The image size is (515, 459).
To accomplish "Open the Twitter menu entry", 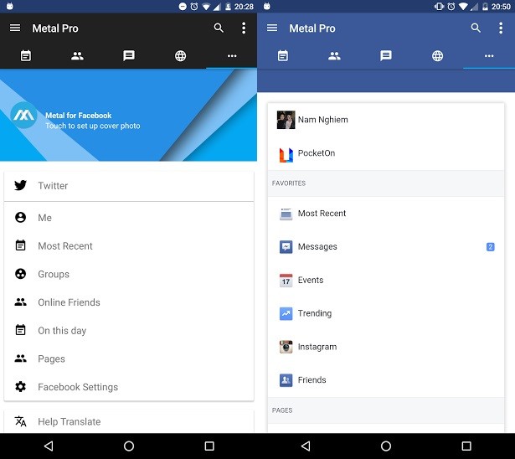I will click(x=129, y=186).
